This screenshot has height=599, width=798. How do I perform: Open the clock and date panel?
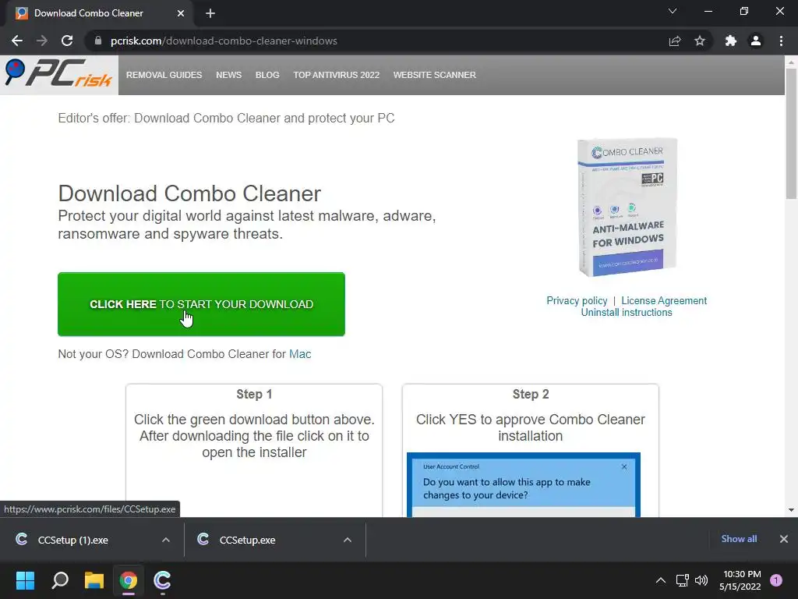740,580
